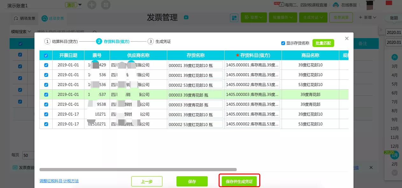Uncheck the 2019-01-17 row for 39度红花郎10
402x188 pixels.
(x=46, y=114)
